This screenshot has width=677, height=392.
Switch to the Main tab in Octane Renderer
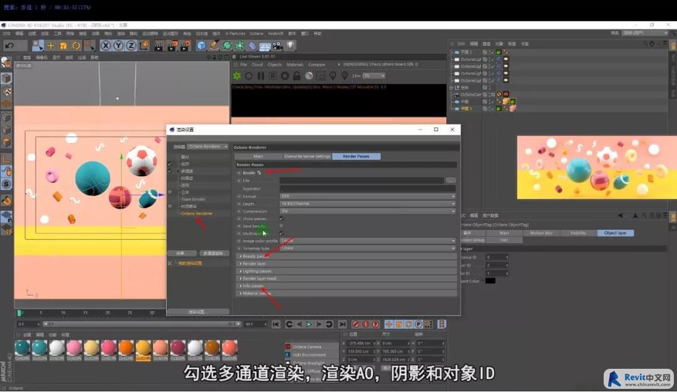click(x=258, y=156)
